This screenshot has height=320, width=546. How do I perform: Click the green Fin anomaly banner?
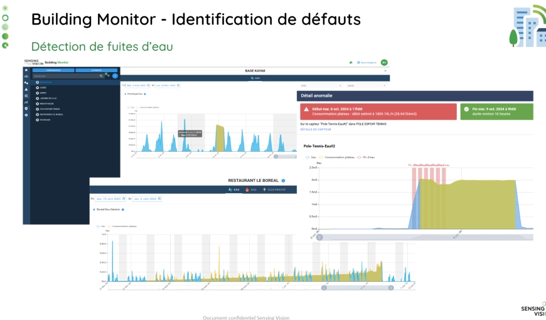[496, 112]
